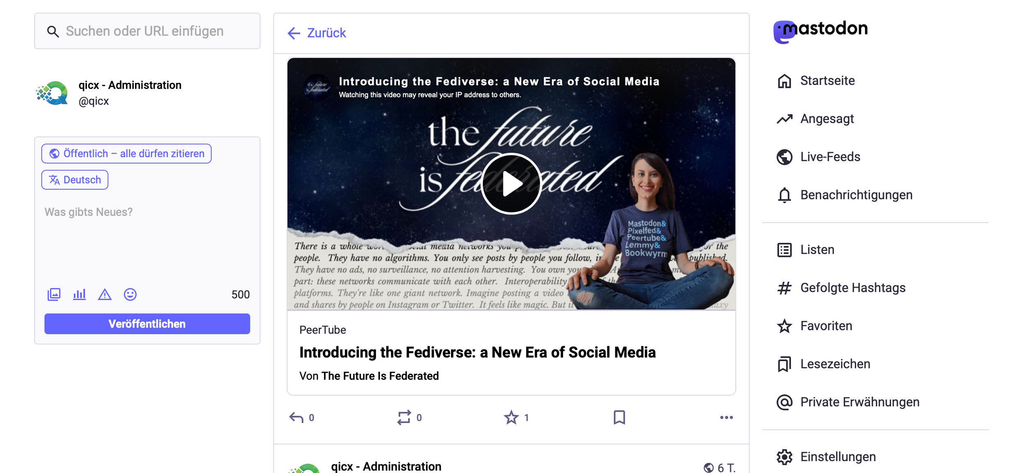Screen dimensions: 1026x473
Task: Add a poll with the chart icon
Action: pos(79,294)
